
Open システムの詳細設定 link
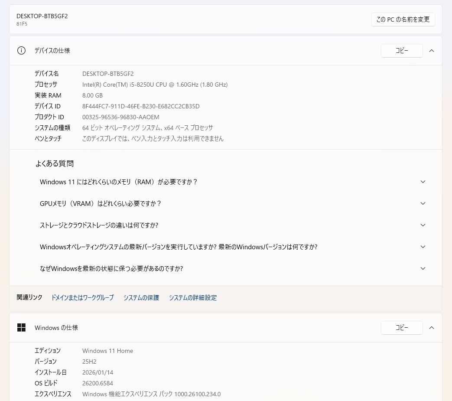(193, 297)
